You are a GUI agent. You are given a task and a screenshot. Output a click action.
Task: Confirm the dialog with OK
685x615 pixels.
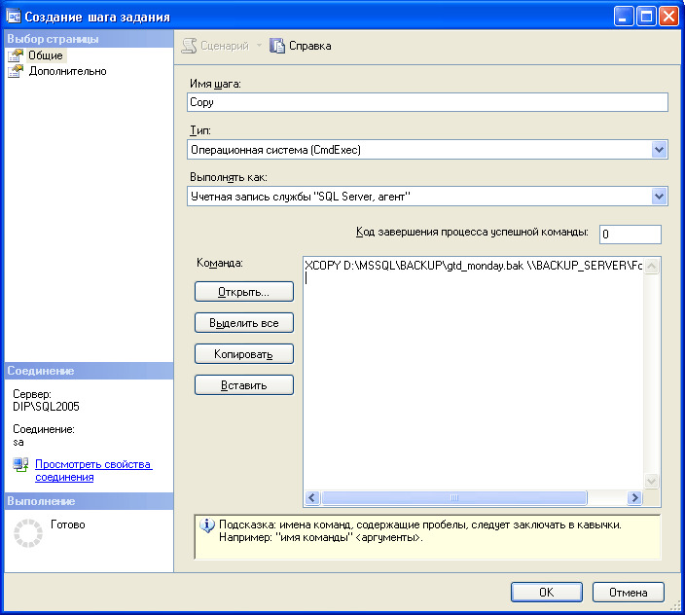pyautogui.click(x=547, y=592)
